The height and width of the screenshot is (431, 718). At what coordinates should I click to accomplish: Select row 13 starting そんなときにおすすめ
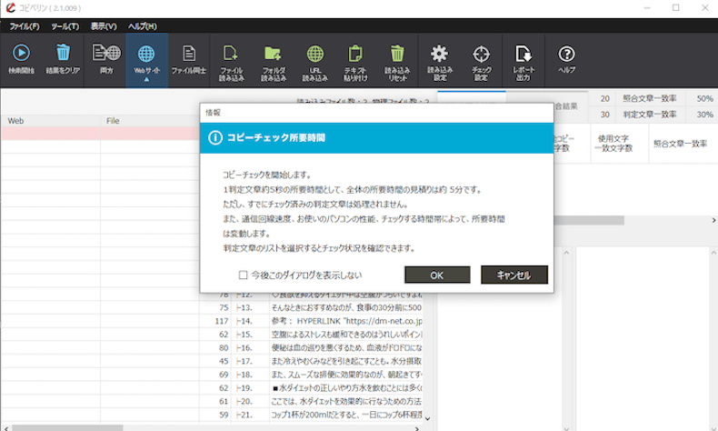[346, 307]
